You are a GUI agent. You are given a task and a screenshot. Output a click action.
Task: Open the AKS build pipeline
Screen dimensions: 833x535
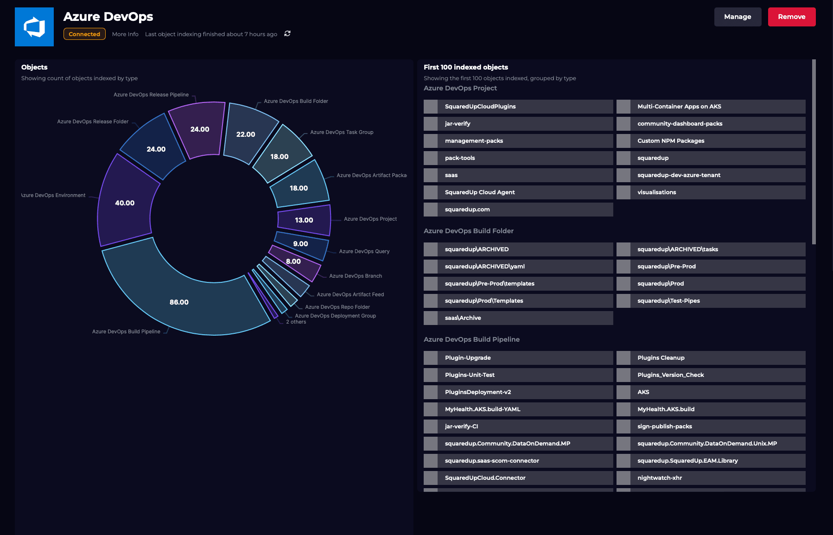711,392
